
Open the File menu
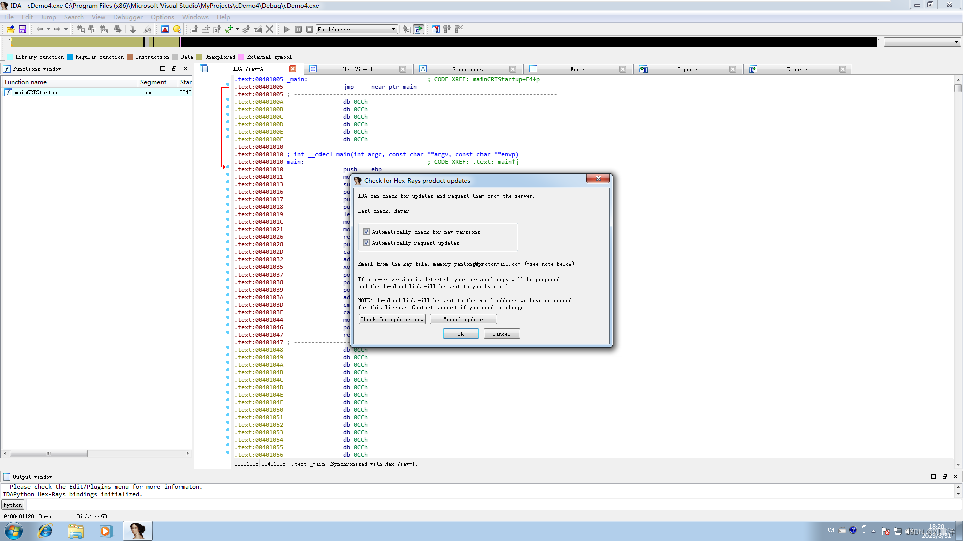tap(9, 17)
